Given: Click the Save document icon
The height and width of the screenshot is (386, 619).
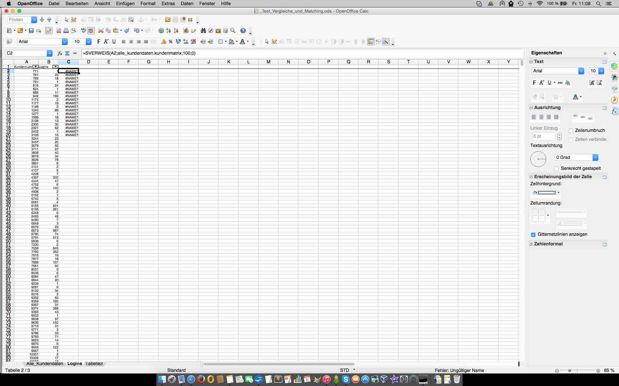Looking at the screenshot, I should tap(31, 31).
